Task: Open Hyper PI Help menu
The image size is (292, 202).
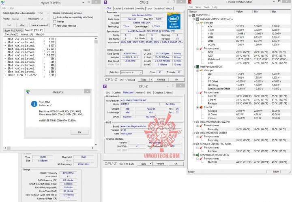Action: [x=11, y=8]
